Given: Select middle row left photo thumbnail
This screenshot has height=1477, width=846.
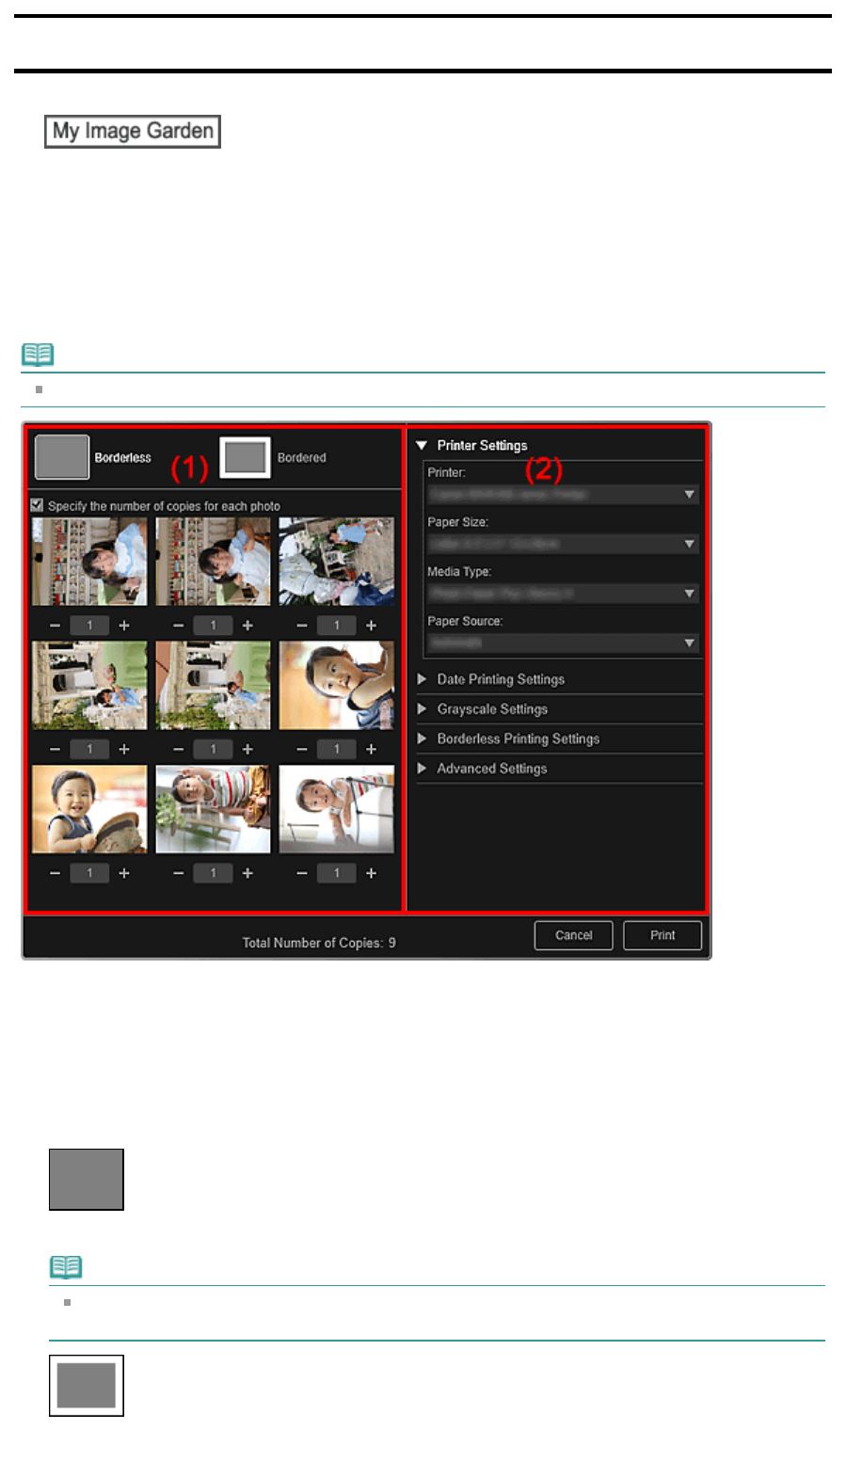Looking at the screenshot, I should pyautogui.click(x=90, y=686).
